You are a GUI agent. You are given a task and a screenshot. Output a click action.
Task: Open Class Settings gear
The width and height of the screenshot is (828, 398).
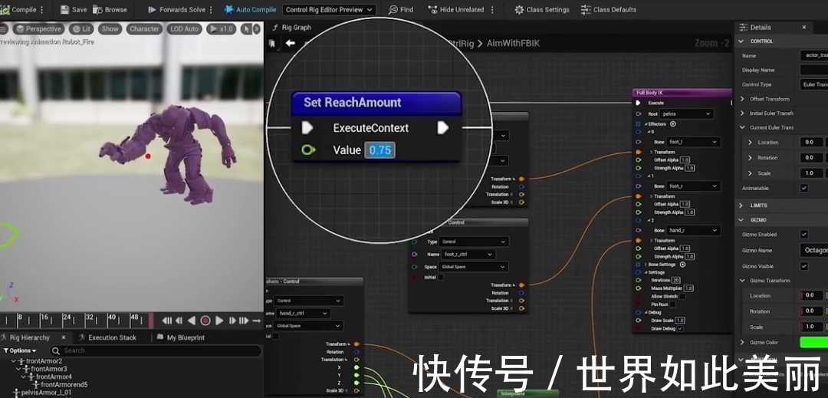519,9
